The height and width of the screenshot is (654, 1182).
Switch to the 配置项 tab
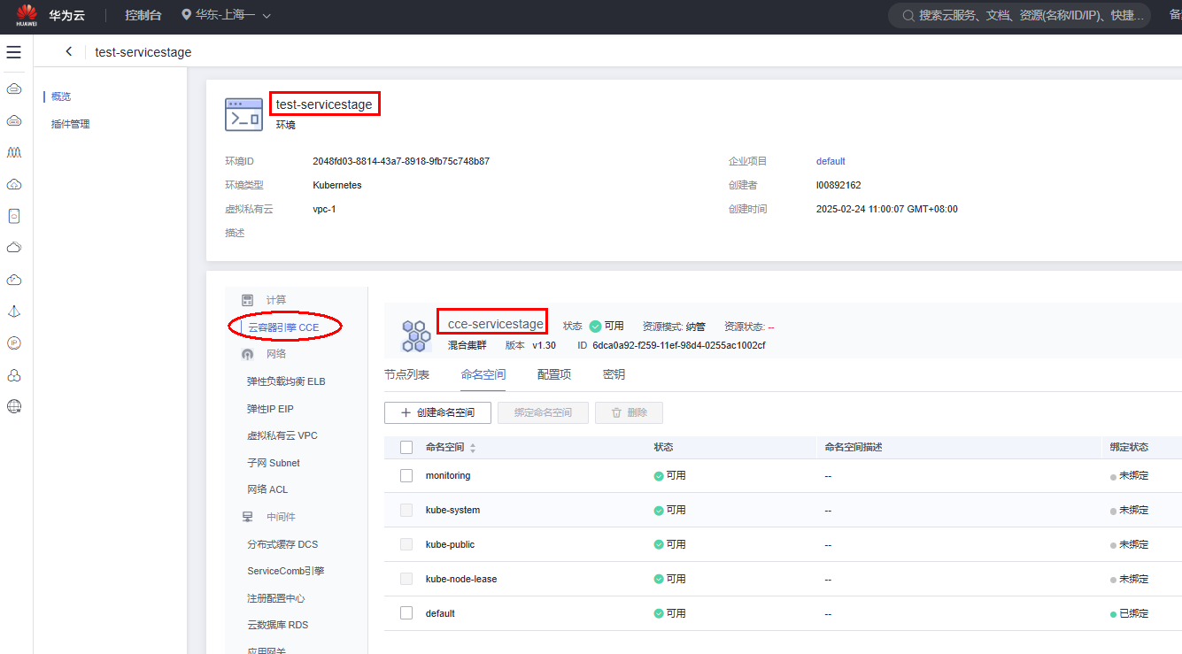click(554, 374)
